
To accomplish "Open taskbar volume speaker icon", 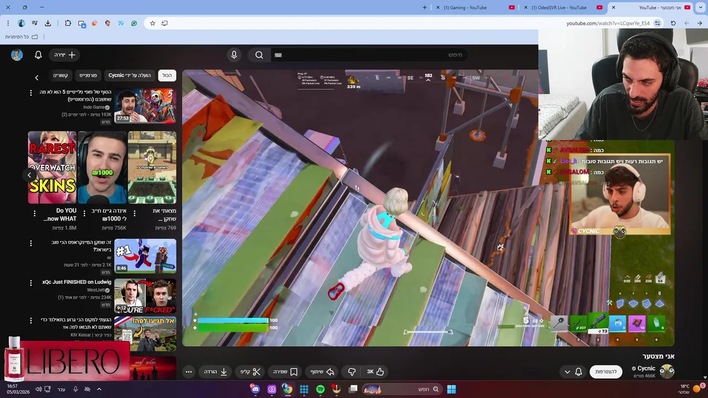I will (38, 389).
